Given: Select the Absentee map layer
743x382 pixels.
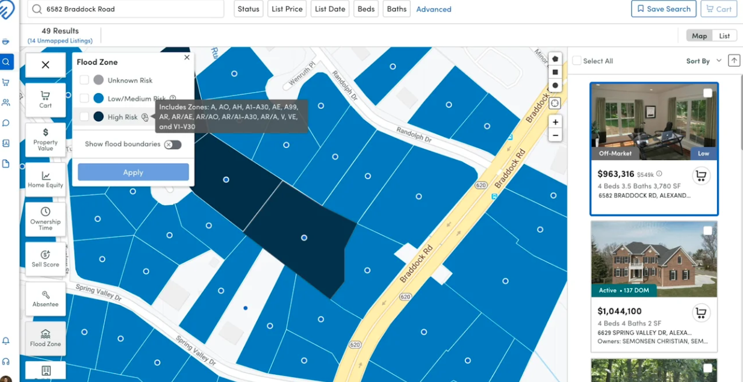Looking at the screenshot, I should tap(45, 298).
